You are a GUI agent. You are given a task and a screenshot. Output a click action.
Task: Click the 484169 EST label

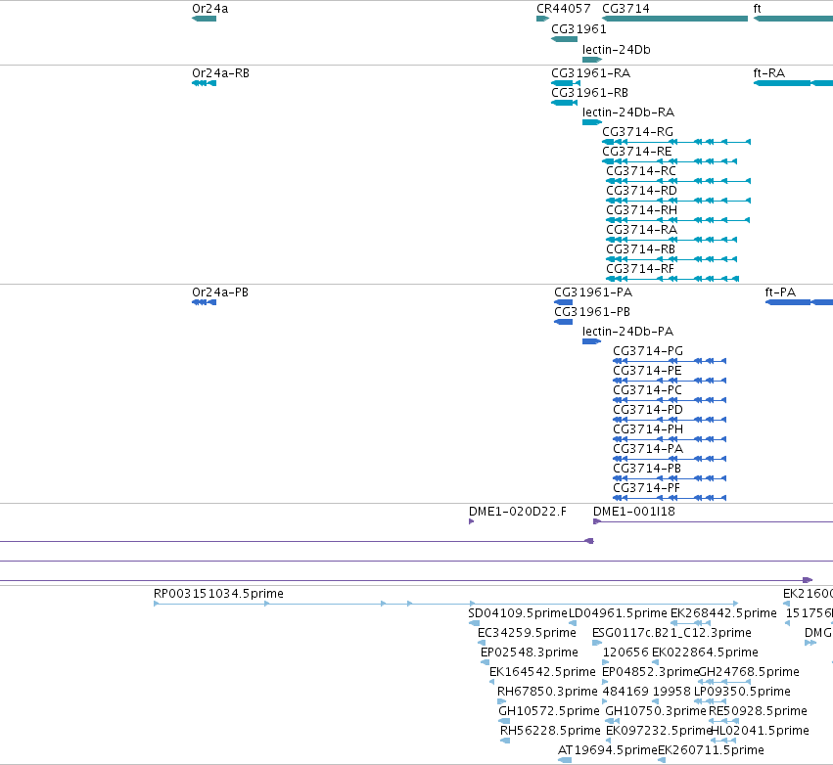tap(625, 692)
